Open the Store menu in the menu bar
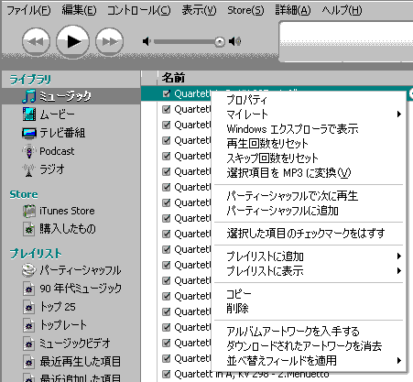Screen dimensions: 413x382 coord(245,10)
